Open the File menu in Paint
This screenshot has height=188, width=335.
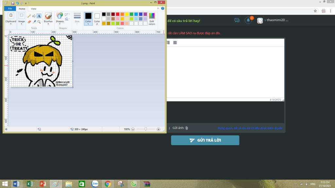click(10, 9)
